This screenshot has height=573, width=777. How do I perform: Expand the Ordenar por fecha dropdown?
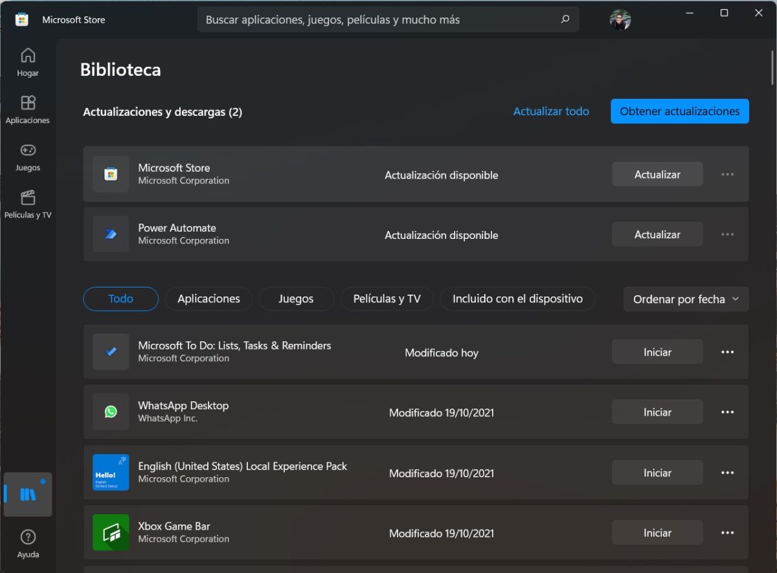pyautogui.click(x=686, y=299)
